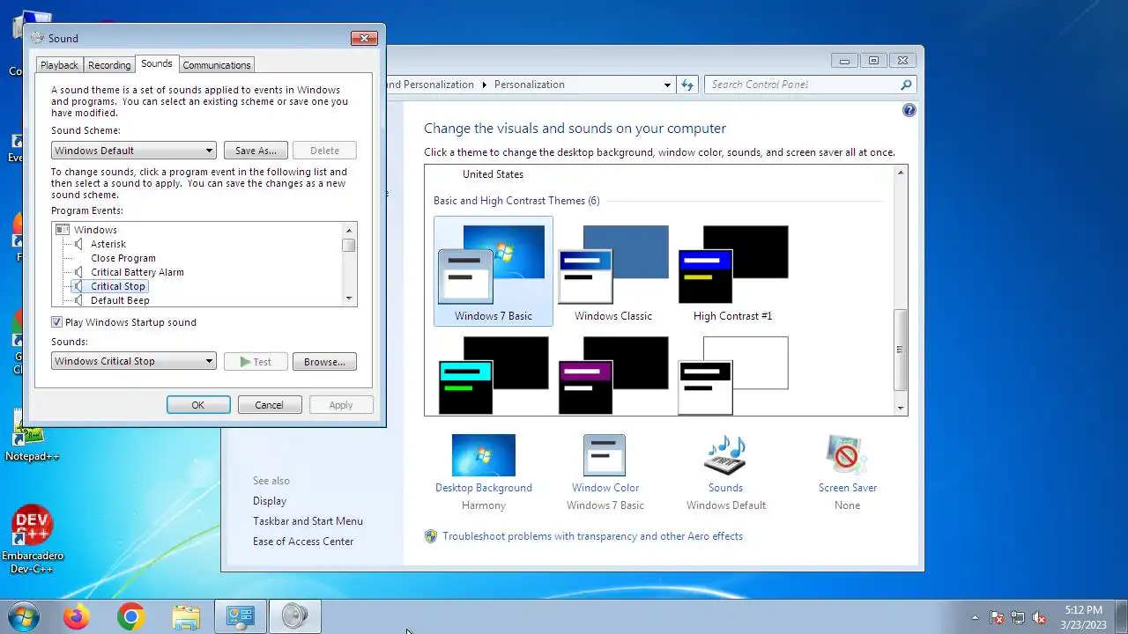The width and height of the screenshot is (1128, 634).
Task: Click the Save As button
Action: [256, 151]
